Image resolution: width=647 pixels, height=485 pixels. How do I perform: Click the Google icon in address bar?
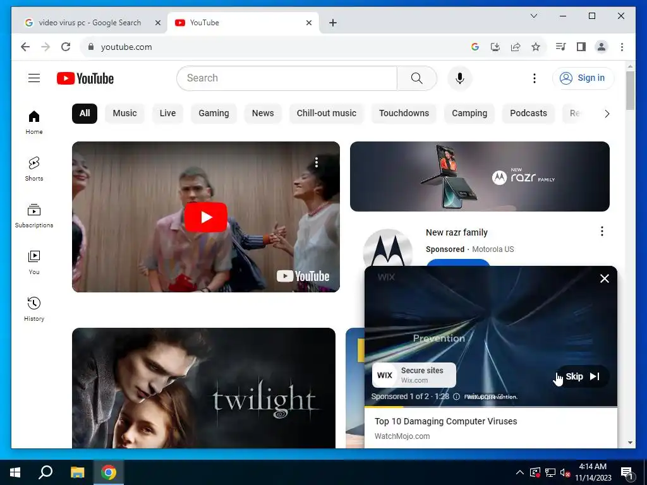[x=475, y=47]
